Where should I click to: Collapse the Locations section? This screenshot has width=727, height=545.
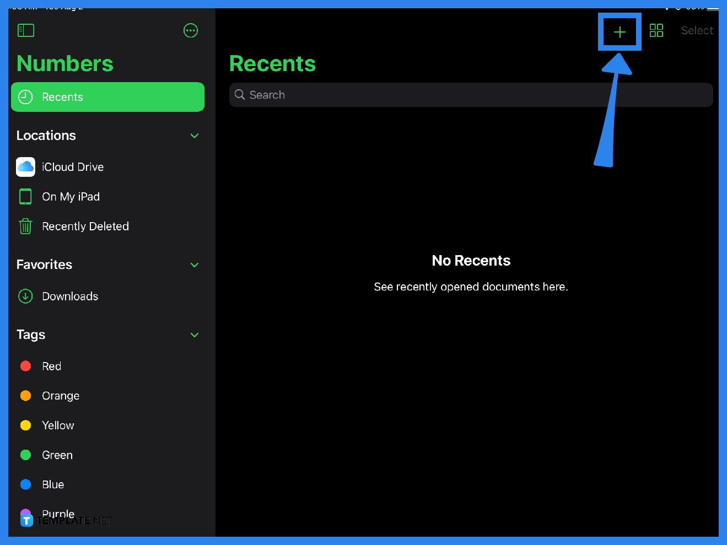pos(195,136)
